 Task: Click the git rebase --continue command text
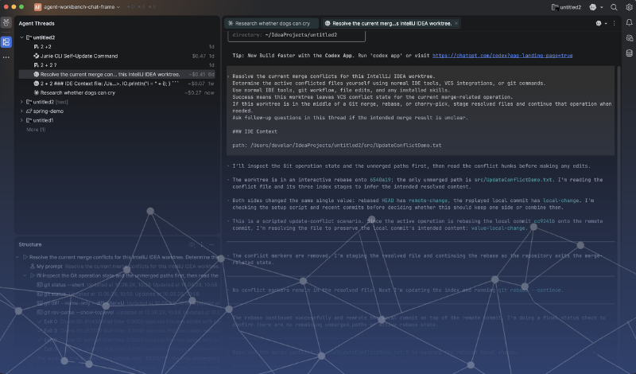[529, 290]
